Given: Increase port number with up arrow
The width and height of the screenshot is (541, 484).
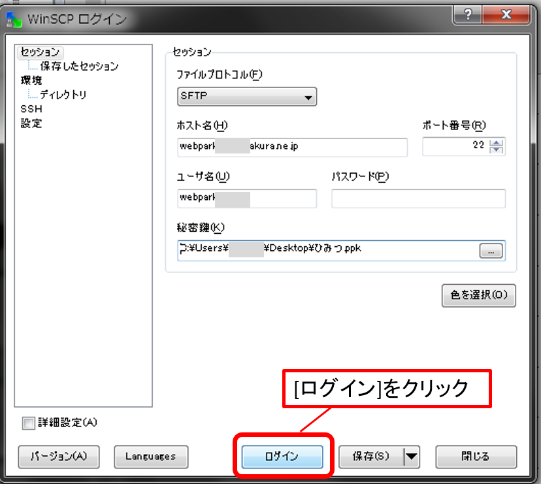Looking at the screenshot, I should (496, 142).
